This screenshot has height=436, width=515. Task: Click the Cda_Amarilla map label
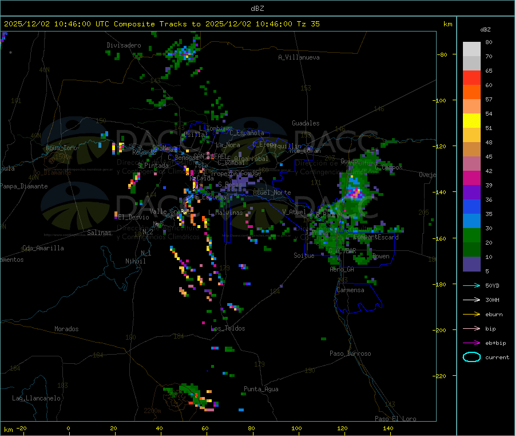click(x=43, y=248)
